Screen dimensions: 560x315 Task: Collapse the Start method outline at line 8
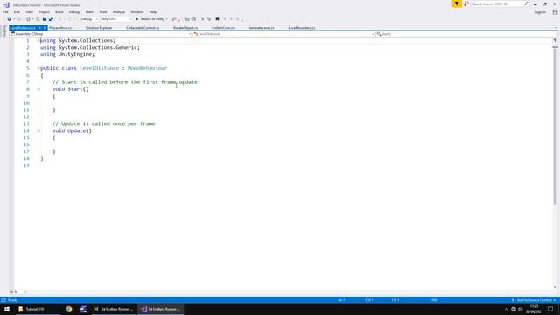click(38, 89)
